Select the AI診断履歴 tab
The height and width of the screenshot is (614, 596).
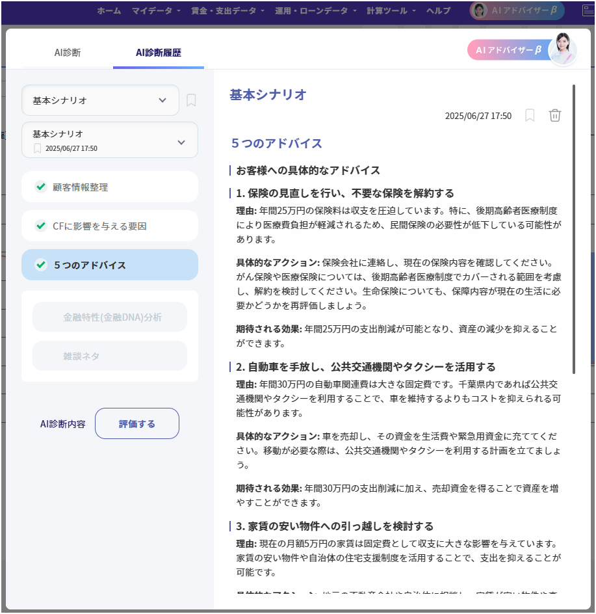pos(159,53)
